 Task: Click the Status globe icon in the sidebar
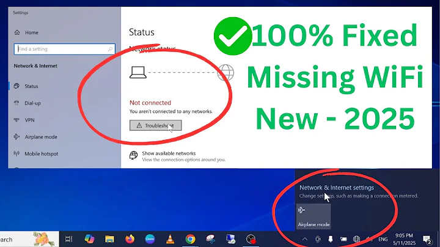click(16, 86)
